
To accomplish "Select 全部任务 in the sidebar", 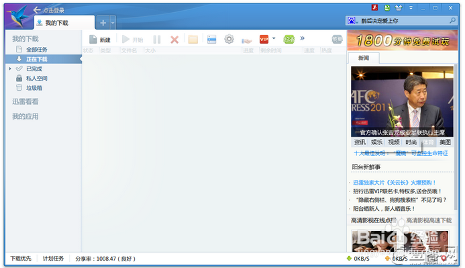I will point(36,50).
